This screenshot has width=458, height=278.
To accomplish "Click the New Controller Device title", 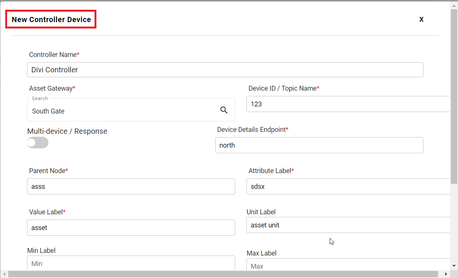I will [x=51, y=19].
